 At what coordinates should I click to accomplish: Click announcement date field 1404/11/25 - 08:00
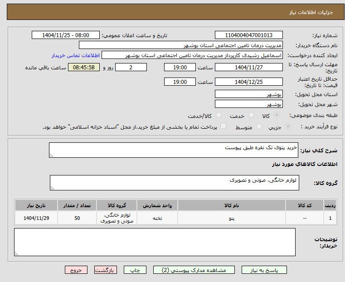tap(66, 35)
